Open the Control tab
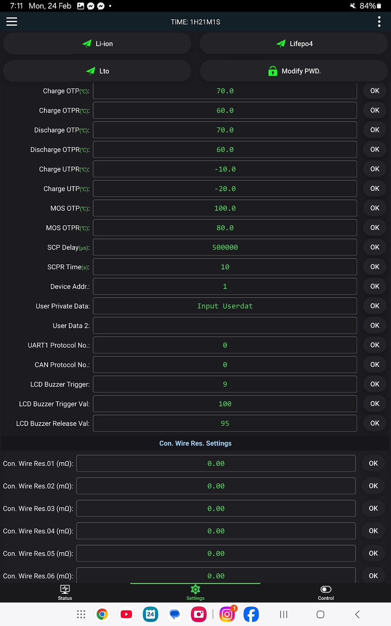 pyautogui.click(x=326, y=593)
